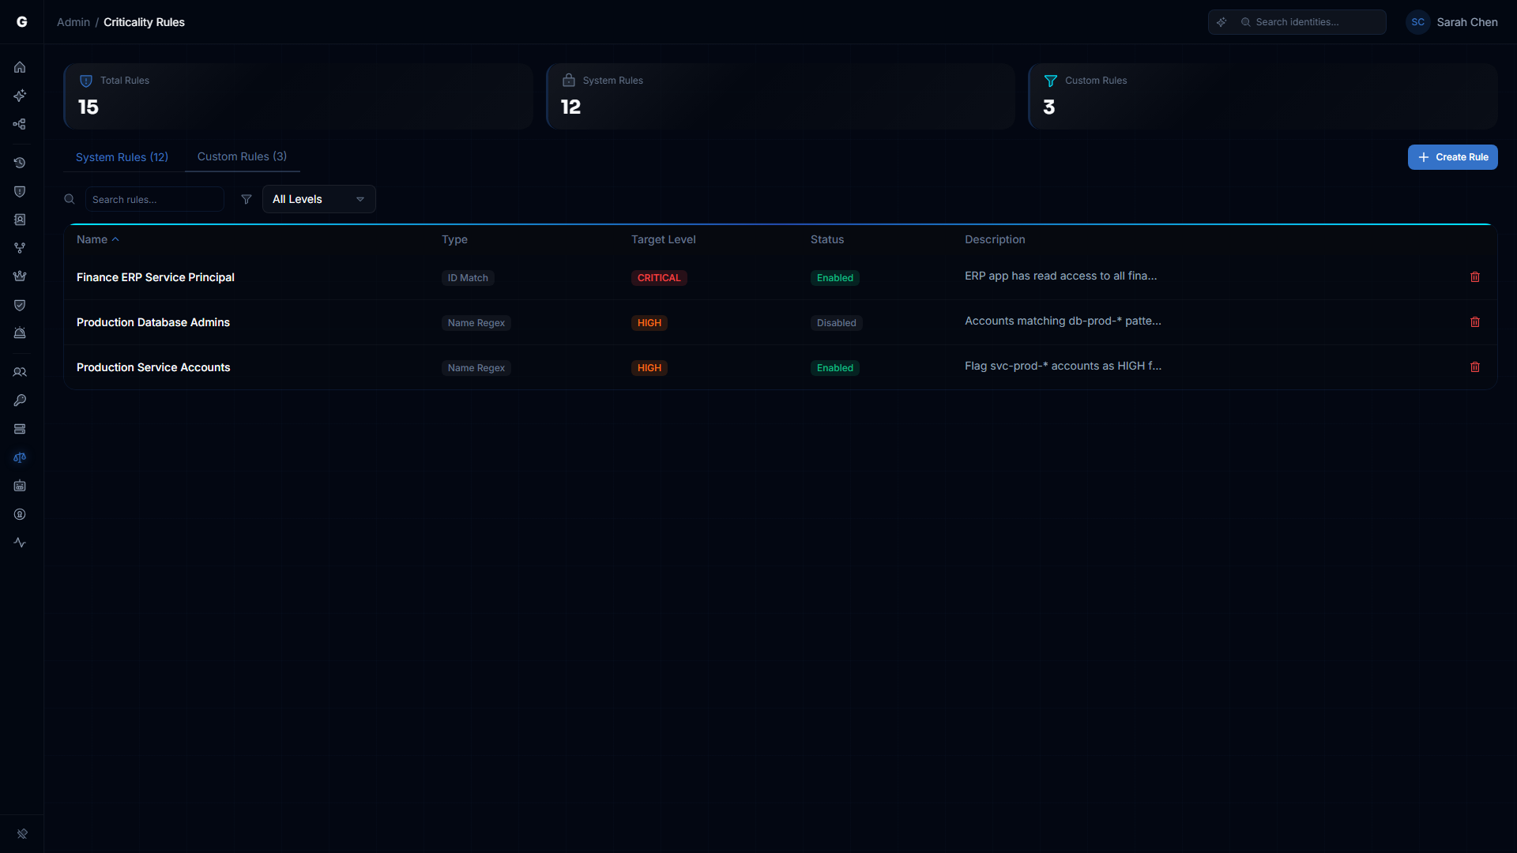1517x853 pixels.
Task: Open the Home dashboard icon
Action: pos(20,67)
